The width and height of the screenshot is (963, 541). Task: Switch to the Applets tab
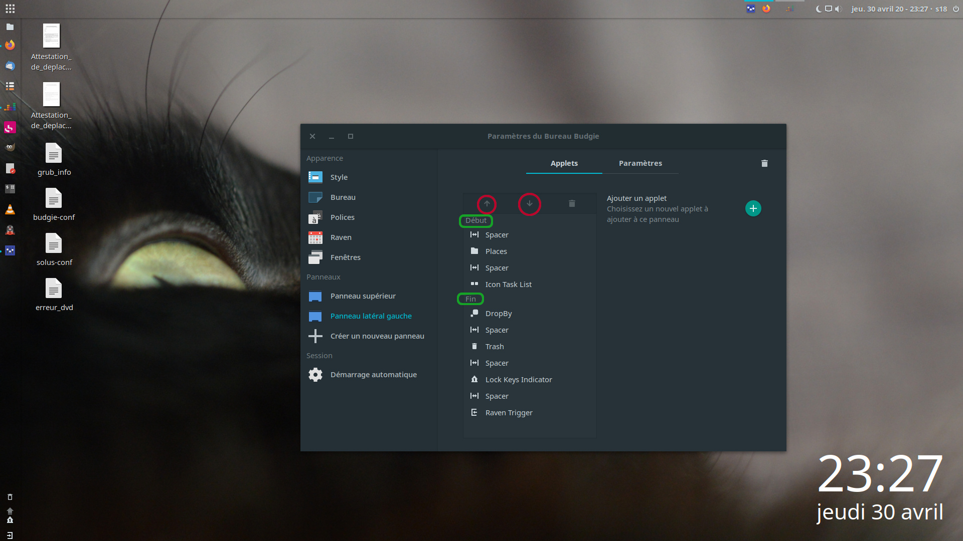click(x=564, y=163)
